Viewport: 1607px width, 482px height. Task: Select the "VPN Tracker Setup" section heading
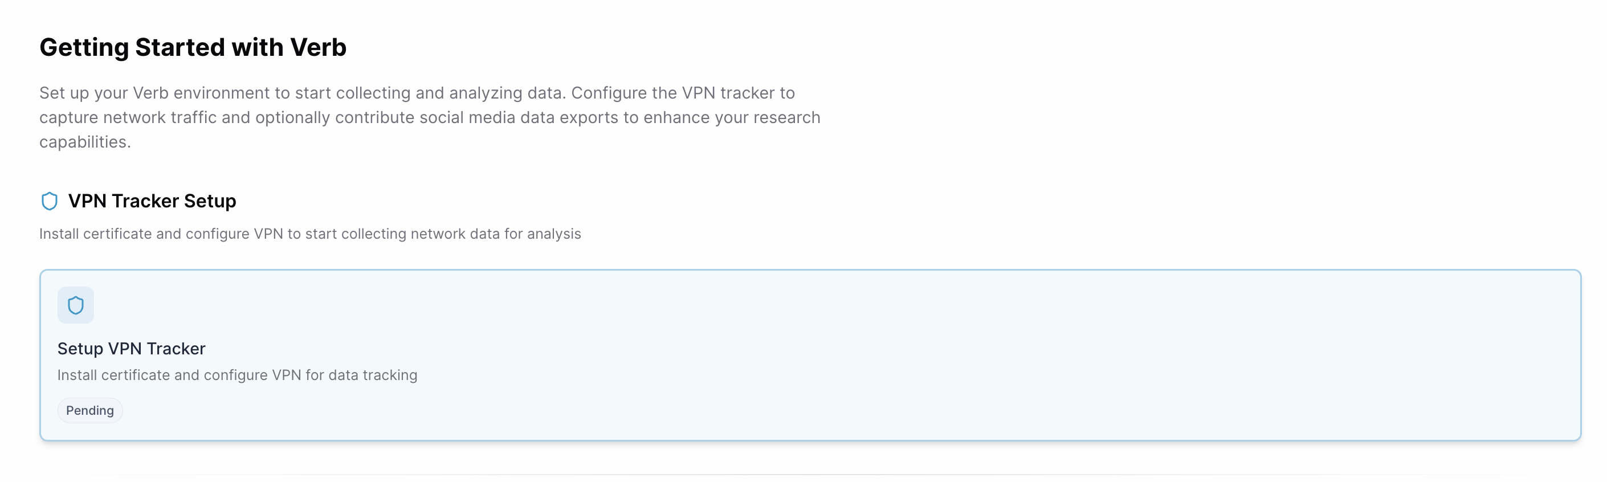tap(152, 201)
